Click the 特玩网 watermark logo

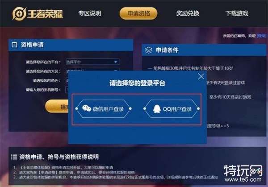(x=243, y=170)
